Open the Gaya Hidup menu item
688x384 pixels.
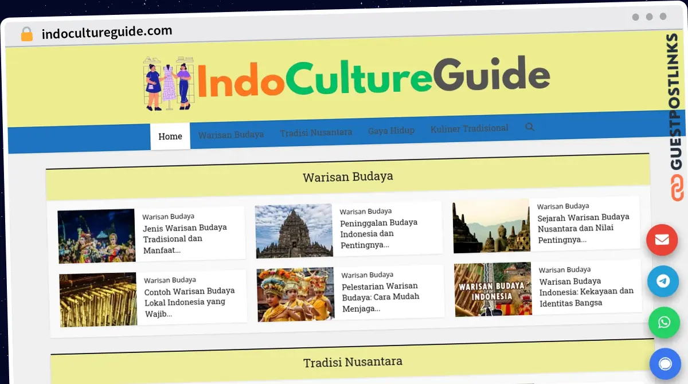click(391, 130)
